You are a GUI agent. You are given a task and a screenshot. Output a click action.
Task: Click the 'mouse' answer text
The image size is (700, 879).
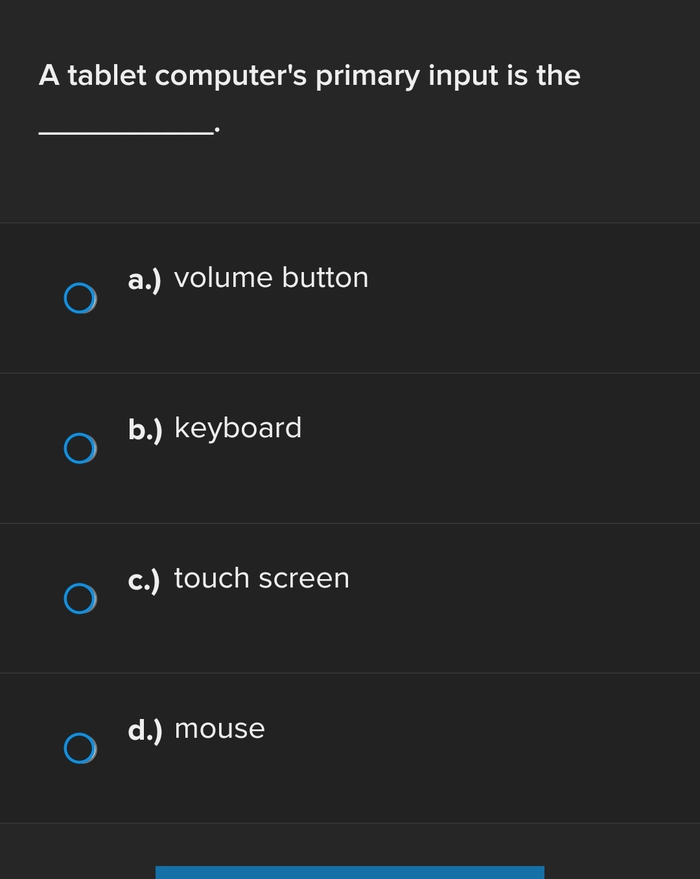220,728
